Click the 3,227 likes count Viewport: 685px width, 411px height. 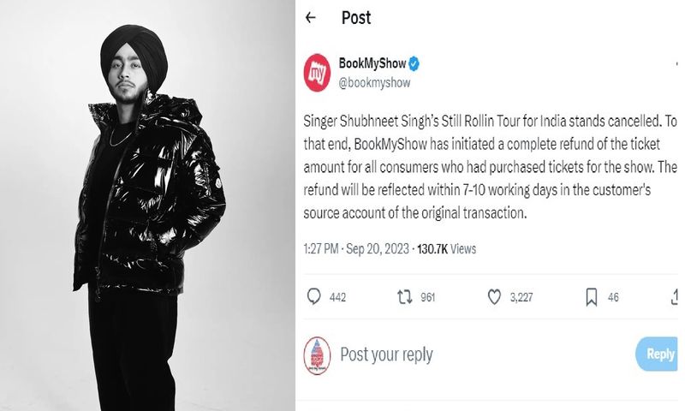point(522,297)
